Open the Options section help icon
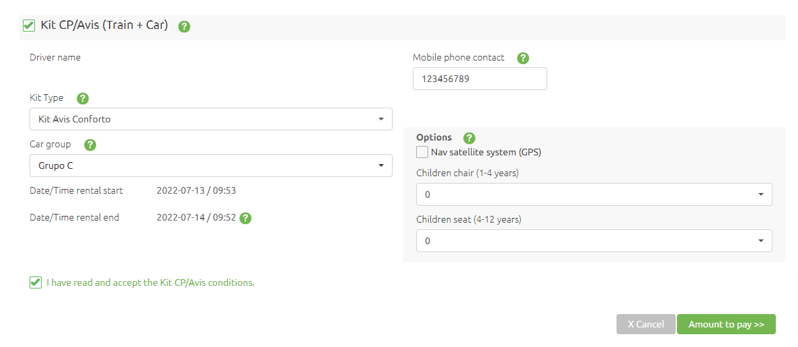The width and height of the screenshot is (798, 347). pos(469,138)
